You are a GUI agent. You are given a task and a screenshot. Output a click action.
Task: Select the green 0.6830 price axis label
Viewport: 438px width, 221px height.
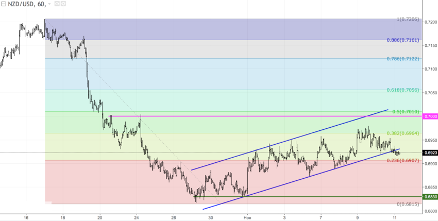[430, 197]
